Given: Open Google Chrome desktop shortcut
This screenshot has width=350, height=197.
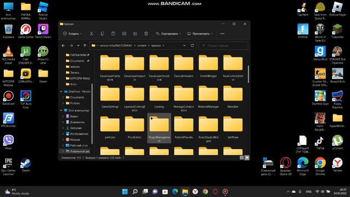Looking at the screenshot, I should click(320, 166).
